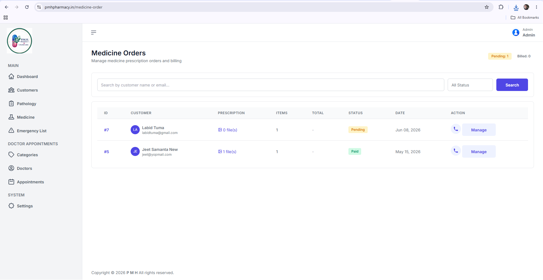Open 0 file(s) prescription link
Viewport: 543px width, 280px height.
[x=228, y=130]
